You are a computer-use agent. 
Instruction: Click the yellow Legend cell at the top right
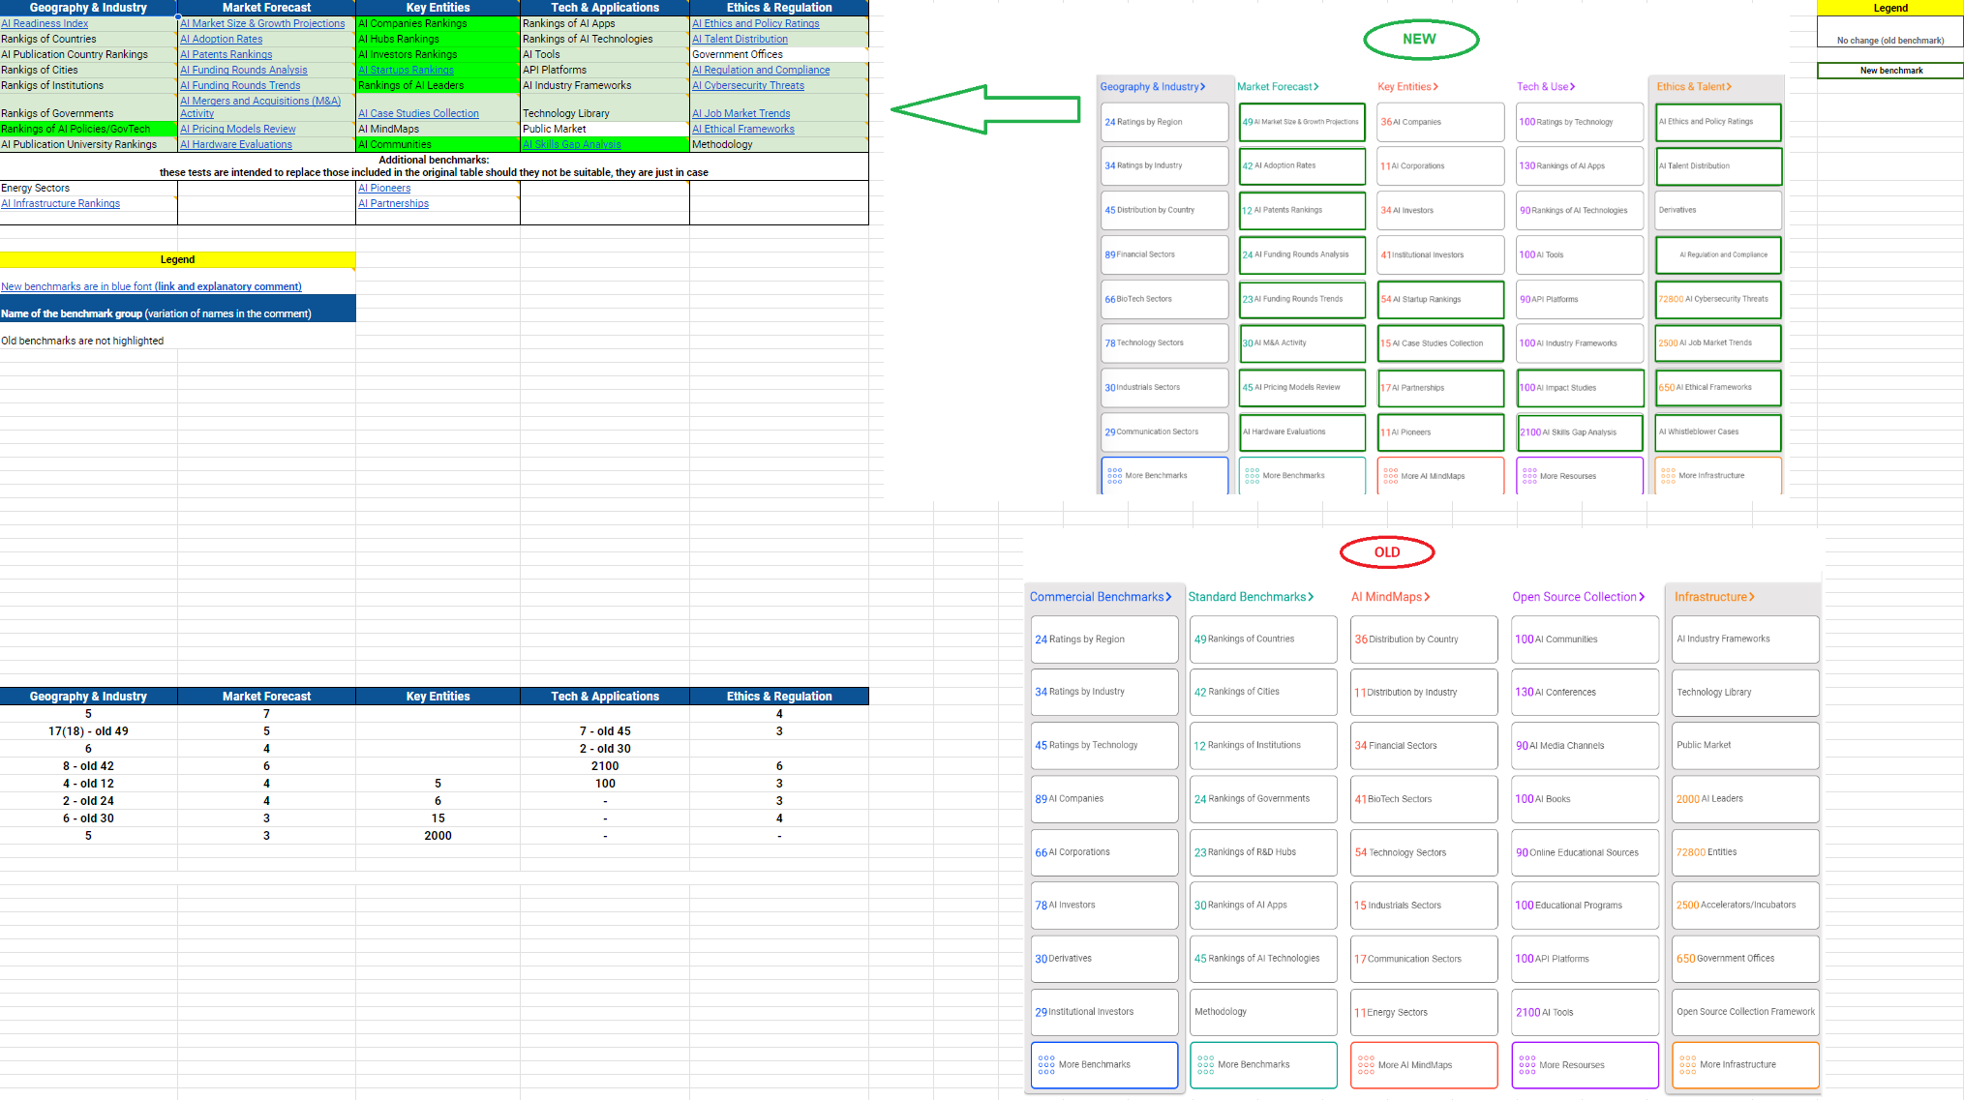point(1889,8)
